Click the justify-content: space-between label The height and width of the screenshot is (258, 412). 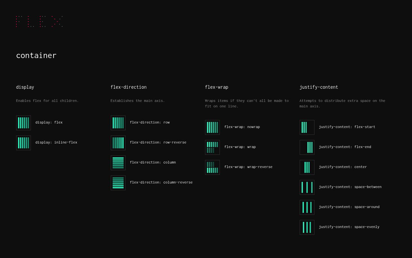click(x=350, y=187)
